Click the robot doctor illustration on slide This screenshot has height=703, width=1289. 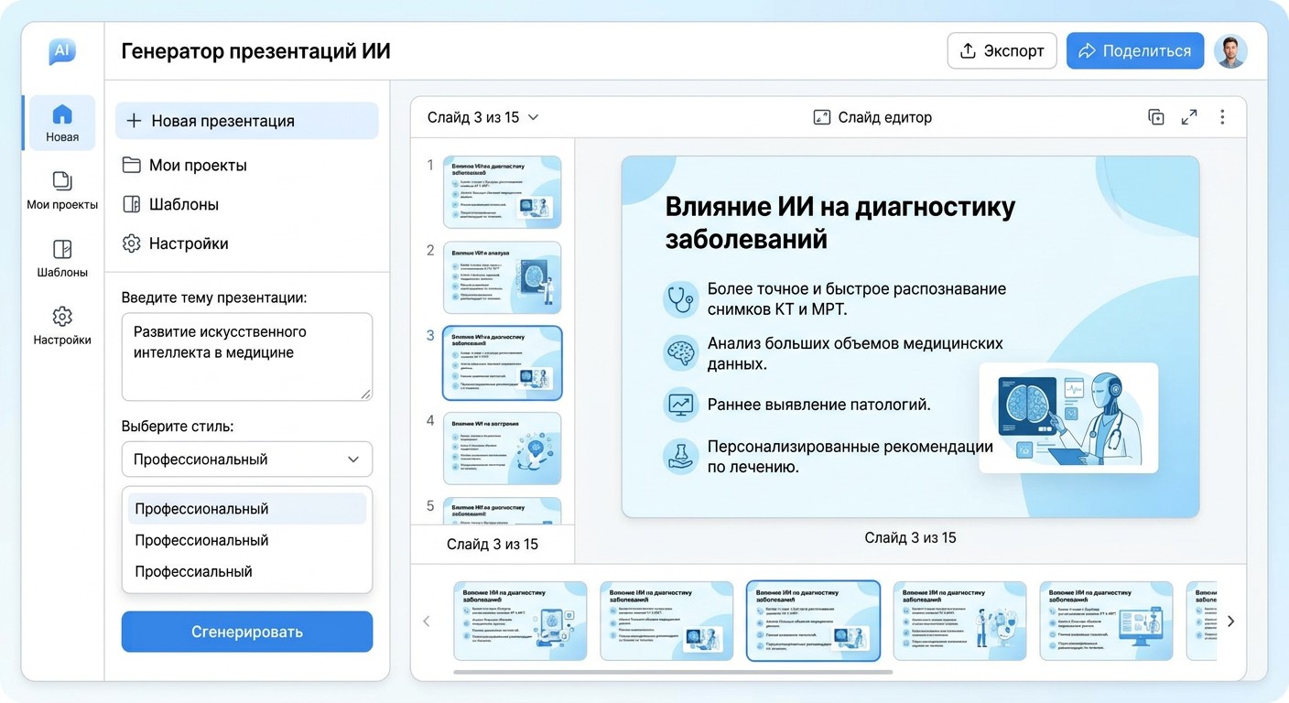[x=1068, y=417]
